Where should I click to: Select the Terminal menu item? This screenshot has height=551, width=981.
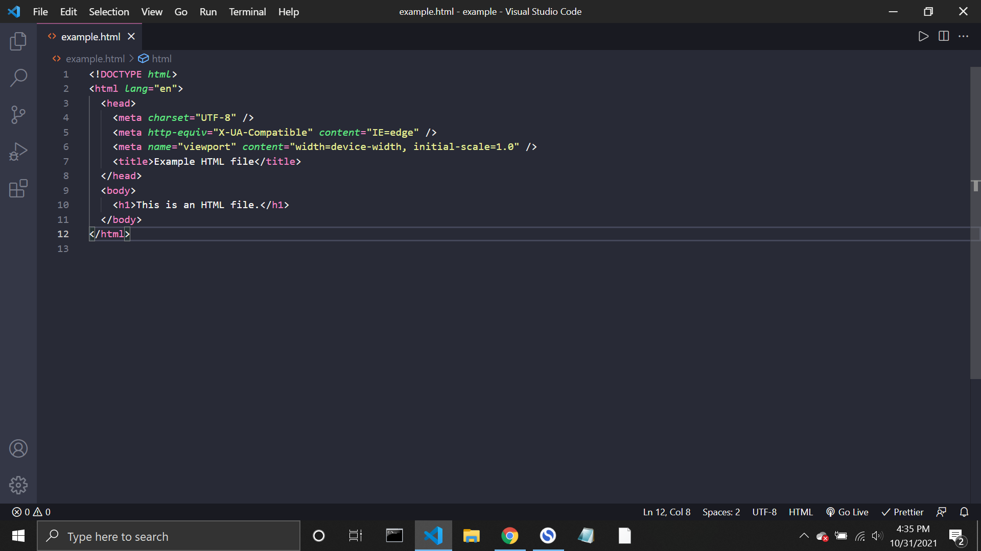(247, 11)
